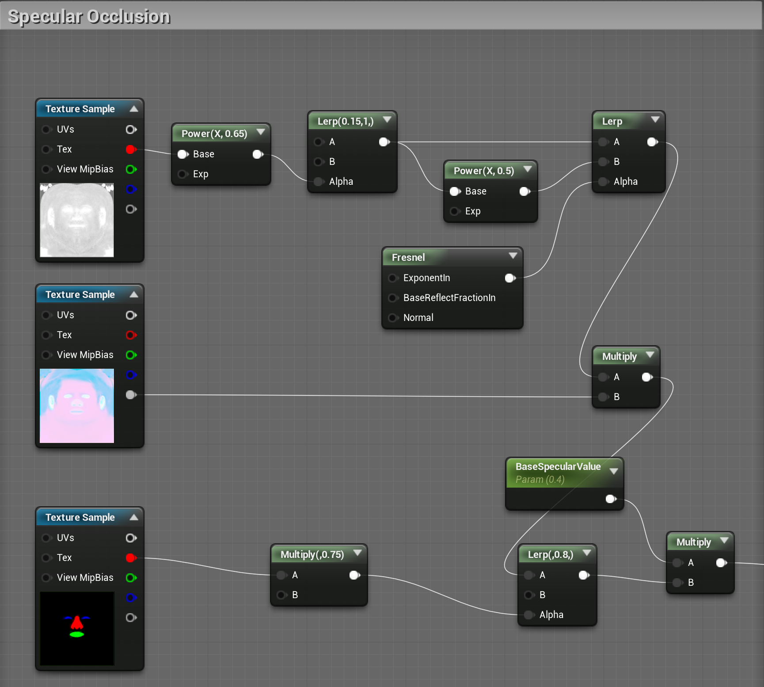Click the blue output pin of the middle Texture Sample
764x687 pixels.
pos(131,375)
